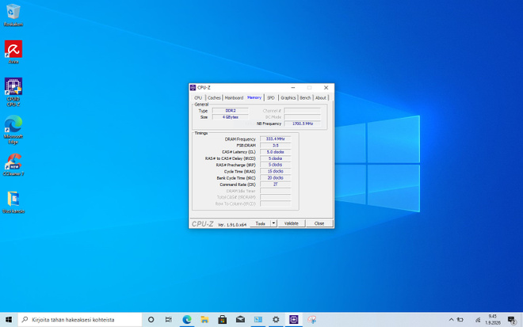
Task: Click the Command Rate 2T value
Action: pos(275,184)
